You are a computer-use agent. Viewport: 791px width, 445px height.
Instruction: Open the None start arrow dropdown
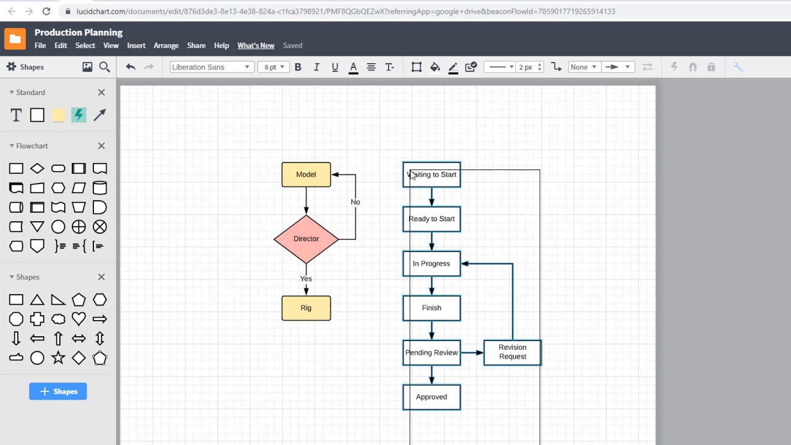[x=584, y=67]
